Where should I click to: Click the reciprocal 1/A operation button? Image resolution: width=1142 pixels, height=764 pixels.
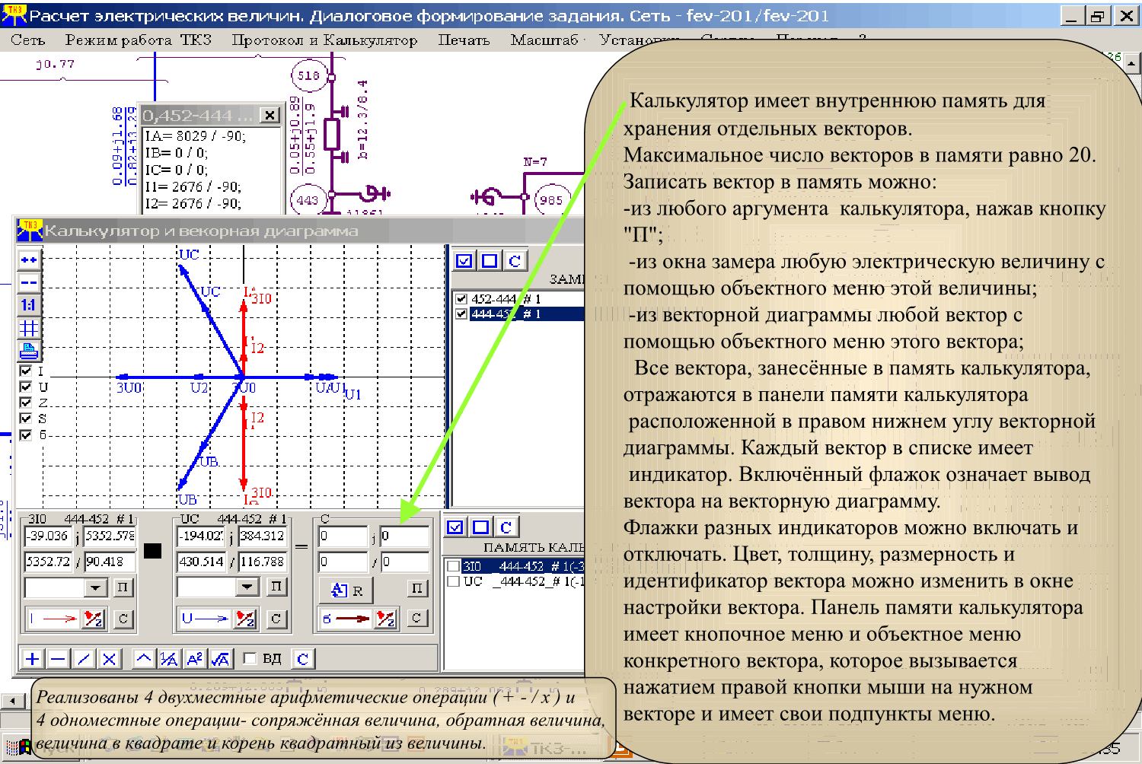point(169,659)
